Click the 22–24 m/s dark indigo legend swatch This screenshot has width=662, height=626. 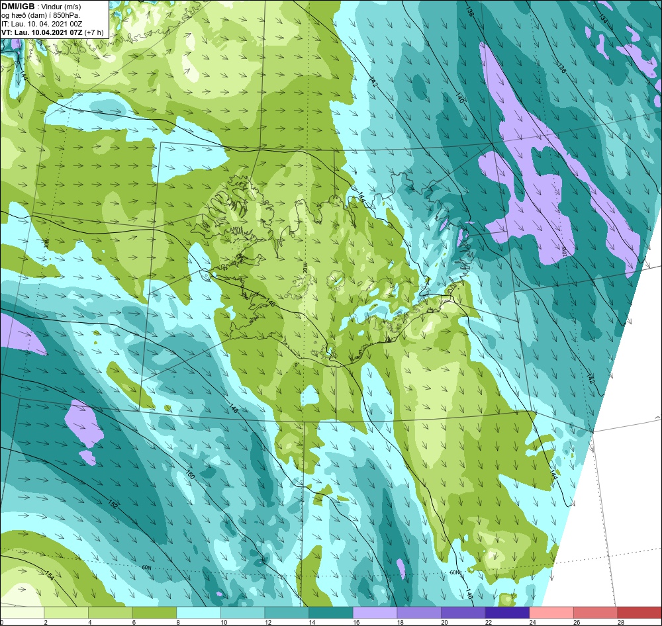tap(508, 613)
